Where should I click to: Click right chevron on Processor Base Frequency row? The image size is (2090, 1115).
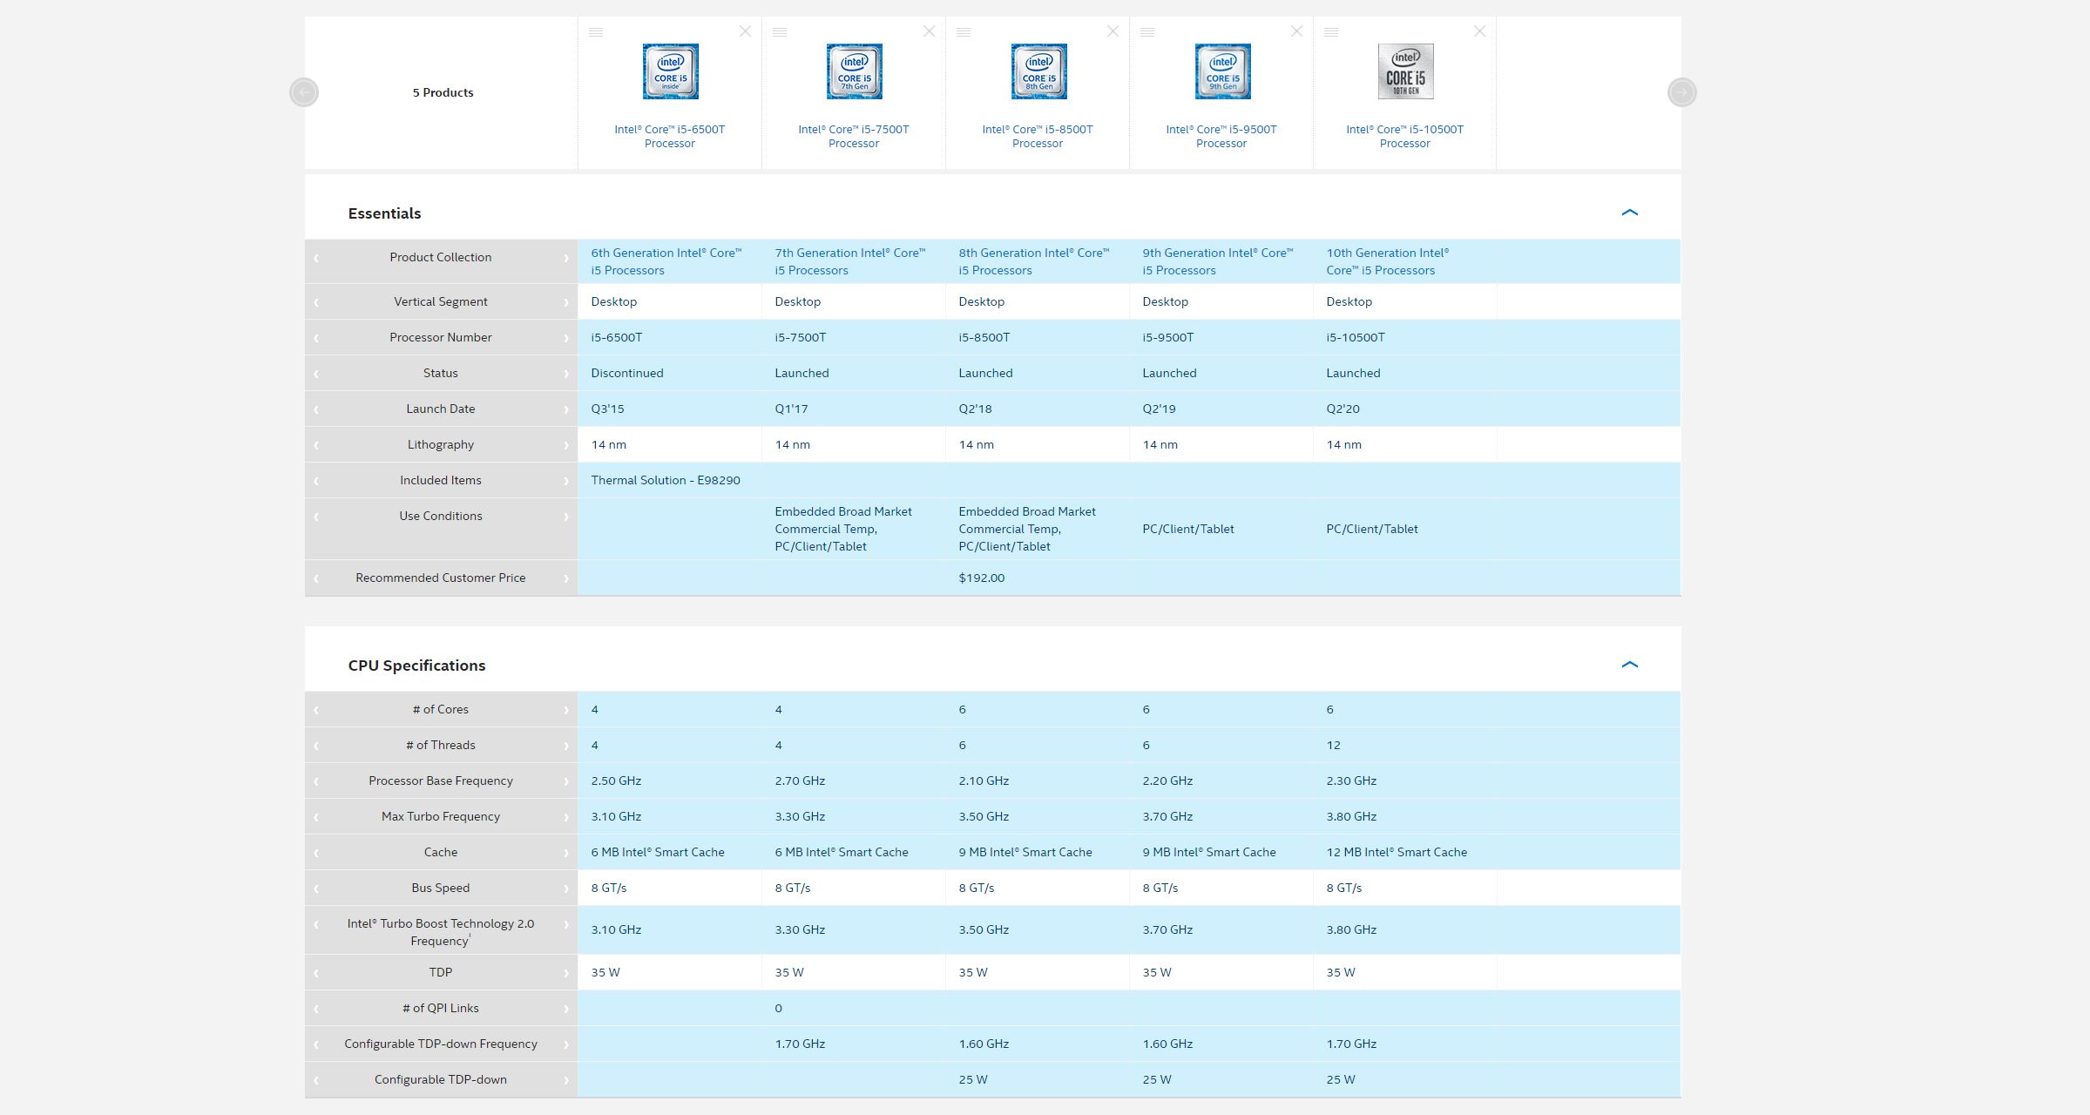(566, 781)
